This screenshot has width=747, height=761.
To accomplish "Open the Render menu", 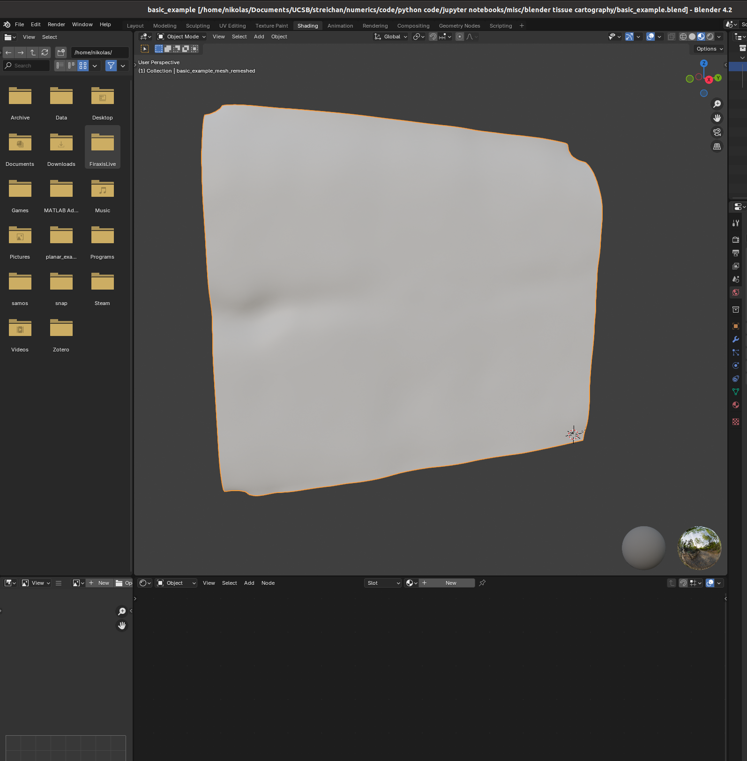I will 56,24.
